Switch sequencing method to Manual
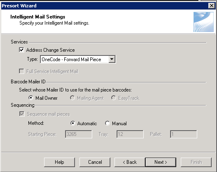This screenshot has height=172, width=217. coord(107,123)
